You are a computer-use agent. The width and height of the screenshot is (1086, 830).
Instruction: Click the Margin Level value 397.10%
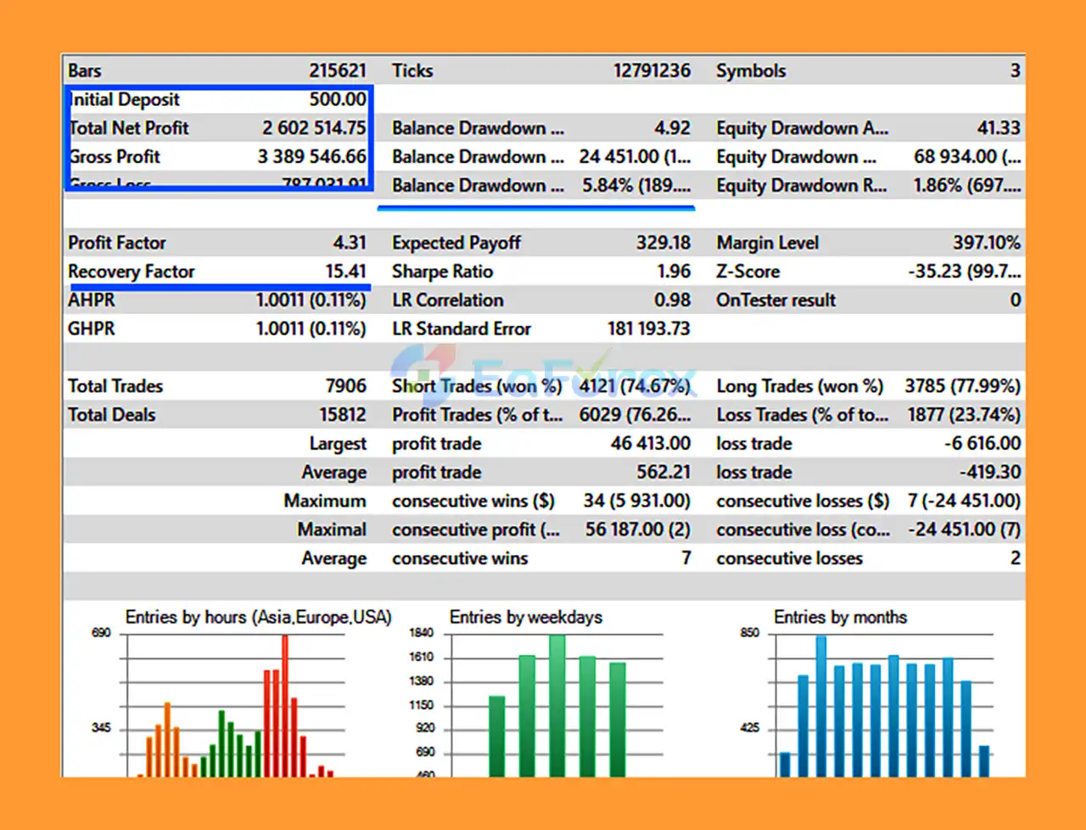pos(986,243)
